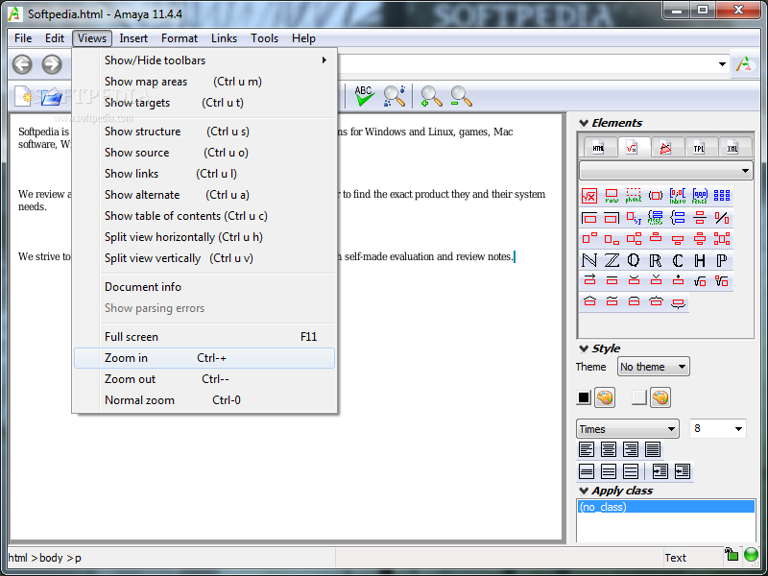Image resolution: width=768 pixels, height=576 pixels.
Task: Choose Show source from Views menu
Action: tap(204, 153)
